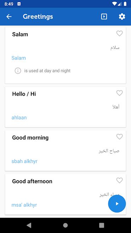The image size is (131, 233).
Task: Open slideshow play mode icon in toolbar
Action: pyautogui.click(x=104, y=17)
